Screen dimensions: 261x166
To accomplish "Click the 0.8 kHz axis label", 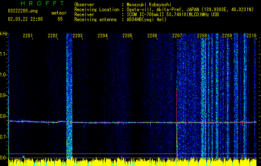I will tap(4, 116).
